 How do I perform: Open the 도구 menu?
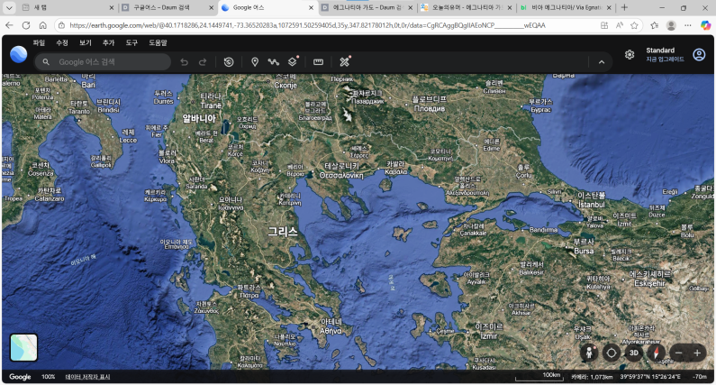[x=132, y=42]
